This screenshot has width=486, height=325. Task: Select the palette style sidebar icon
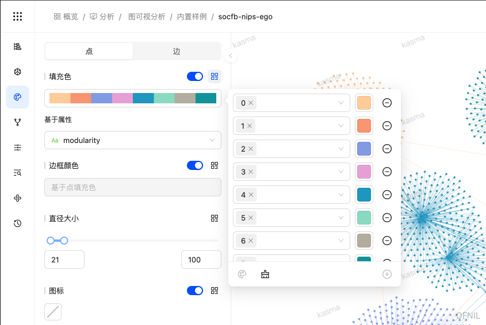18,97
